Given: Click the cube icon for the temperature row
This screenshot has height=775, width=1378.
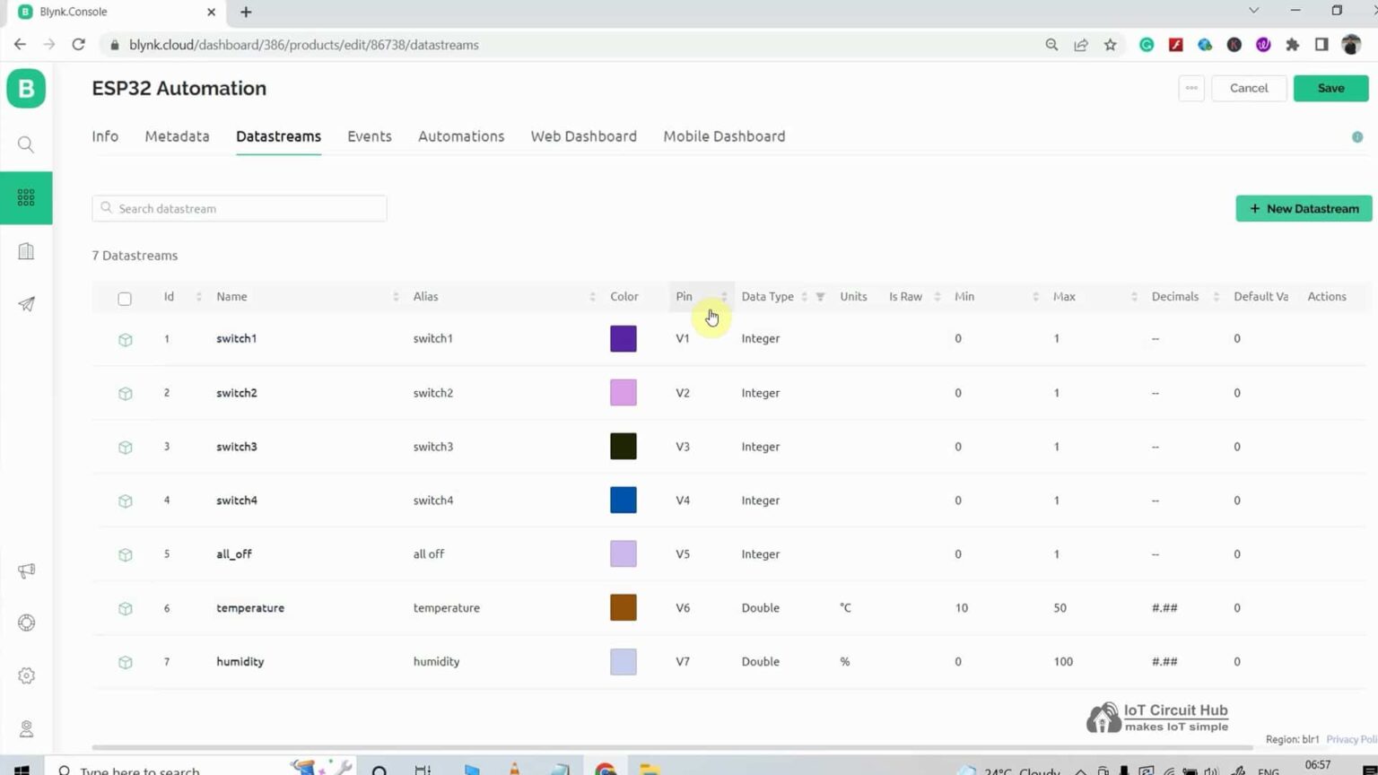Looking at the screenshot, I should [126, 609].
